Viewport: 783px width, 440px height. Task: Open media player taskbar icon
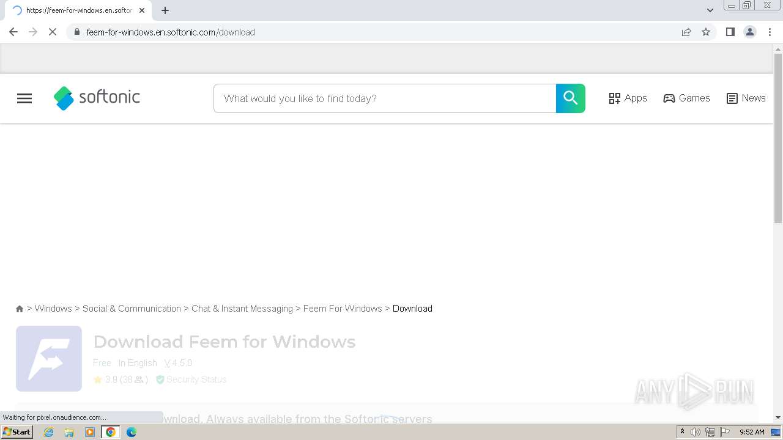tap(90, 432)
